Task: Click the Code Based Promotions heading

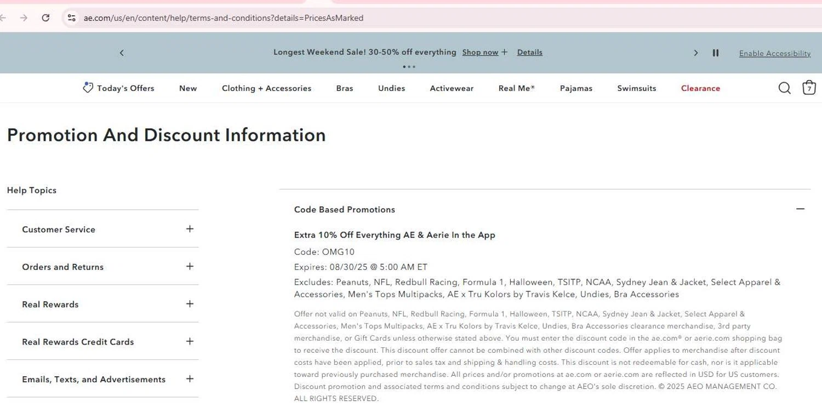Action: coord(344,209)
